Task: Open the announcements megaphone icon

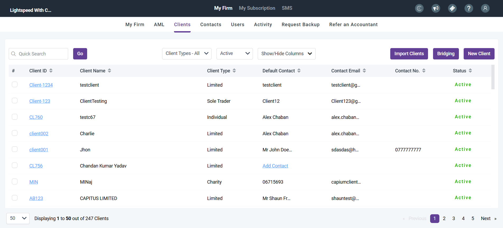Action: (x=436, y=8)
